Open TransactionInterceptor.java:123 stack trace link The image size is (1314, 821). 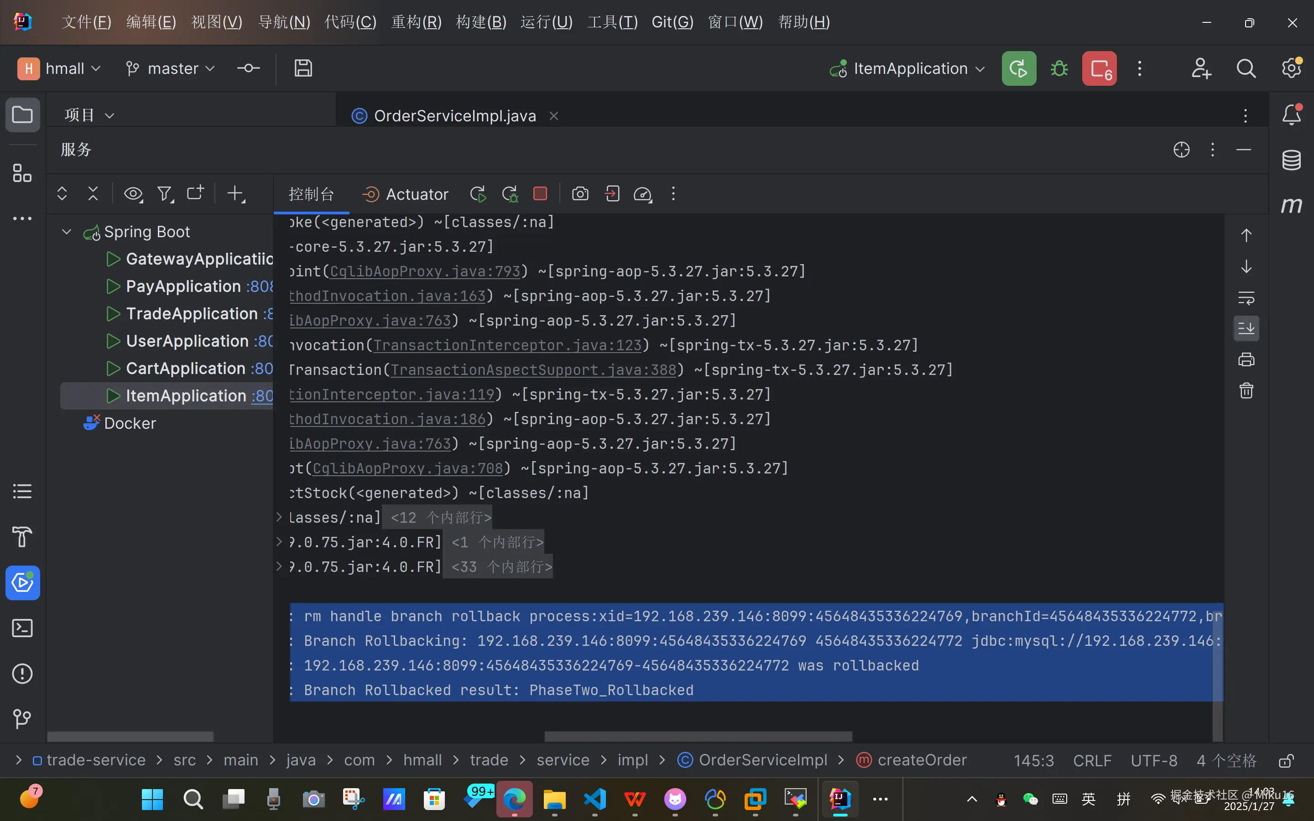507,345
